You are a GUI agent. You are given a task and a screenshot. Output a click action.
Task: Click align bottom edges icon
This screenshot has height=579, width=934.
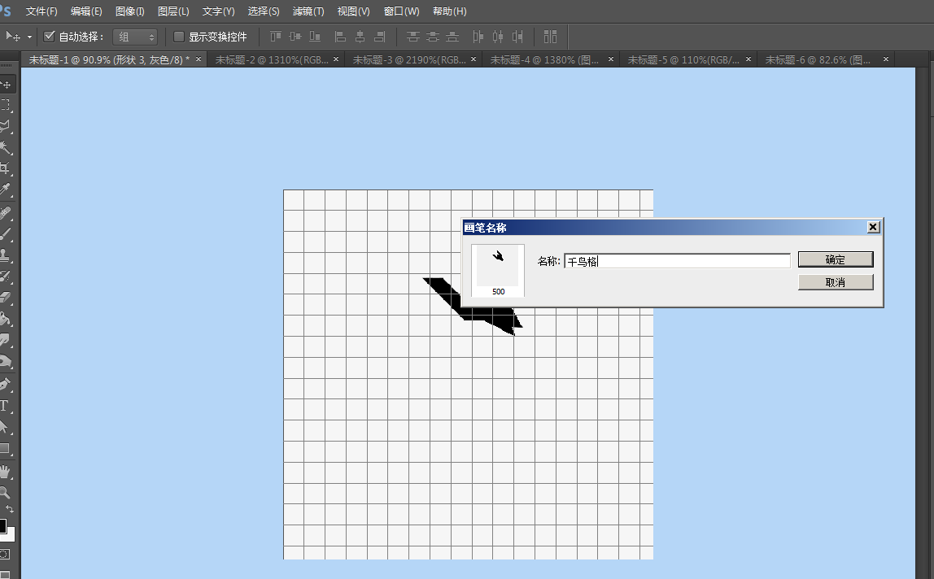coord(315,37)
